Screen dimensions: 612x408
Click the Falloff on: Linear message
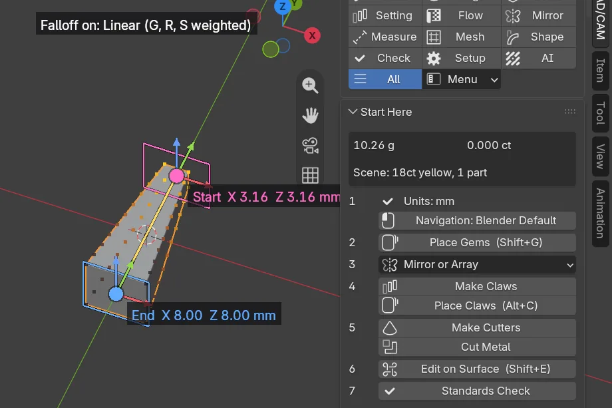pos(146,25)
